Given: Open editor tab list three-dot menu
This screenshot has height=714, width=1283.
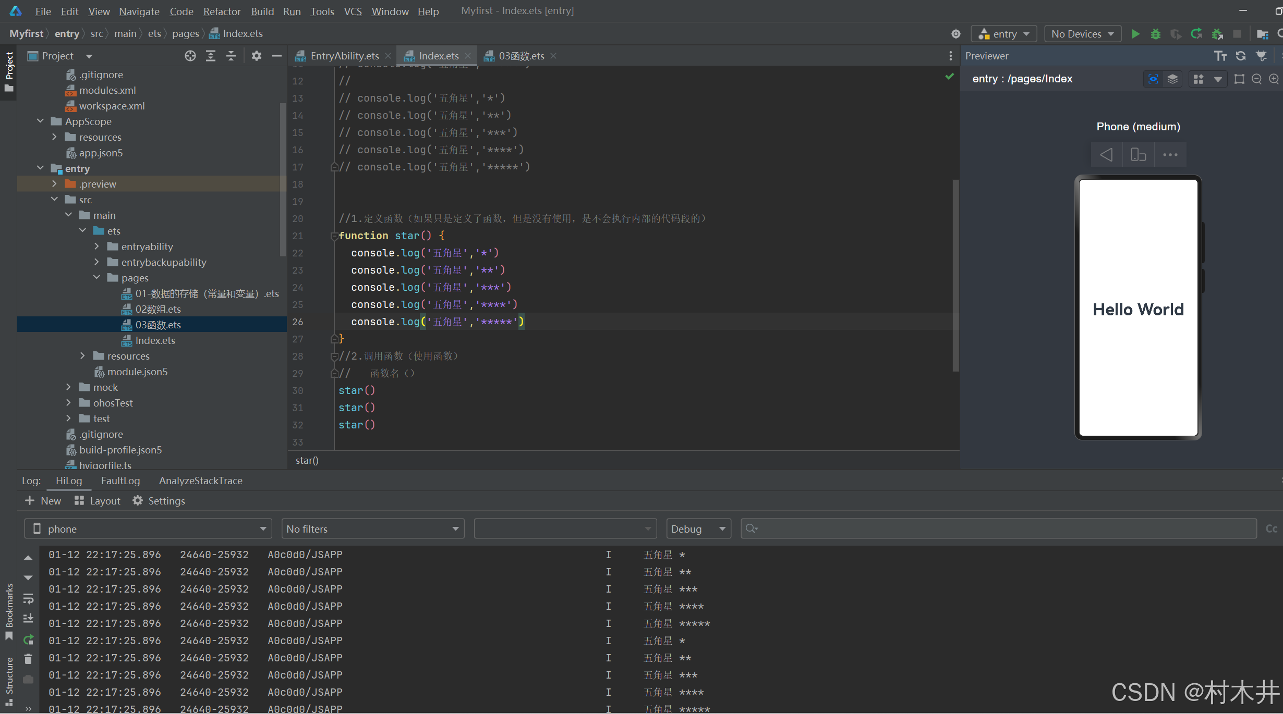Looking at the screenshot, I should (x=950, y=56).
